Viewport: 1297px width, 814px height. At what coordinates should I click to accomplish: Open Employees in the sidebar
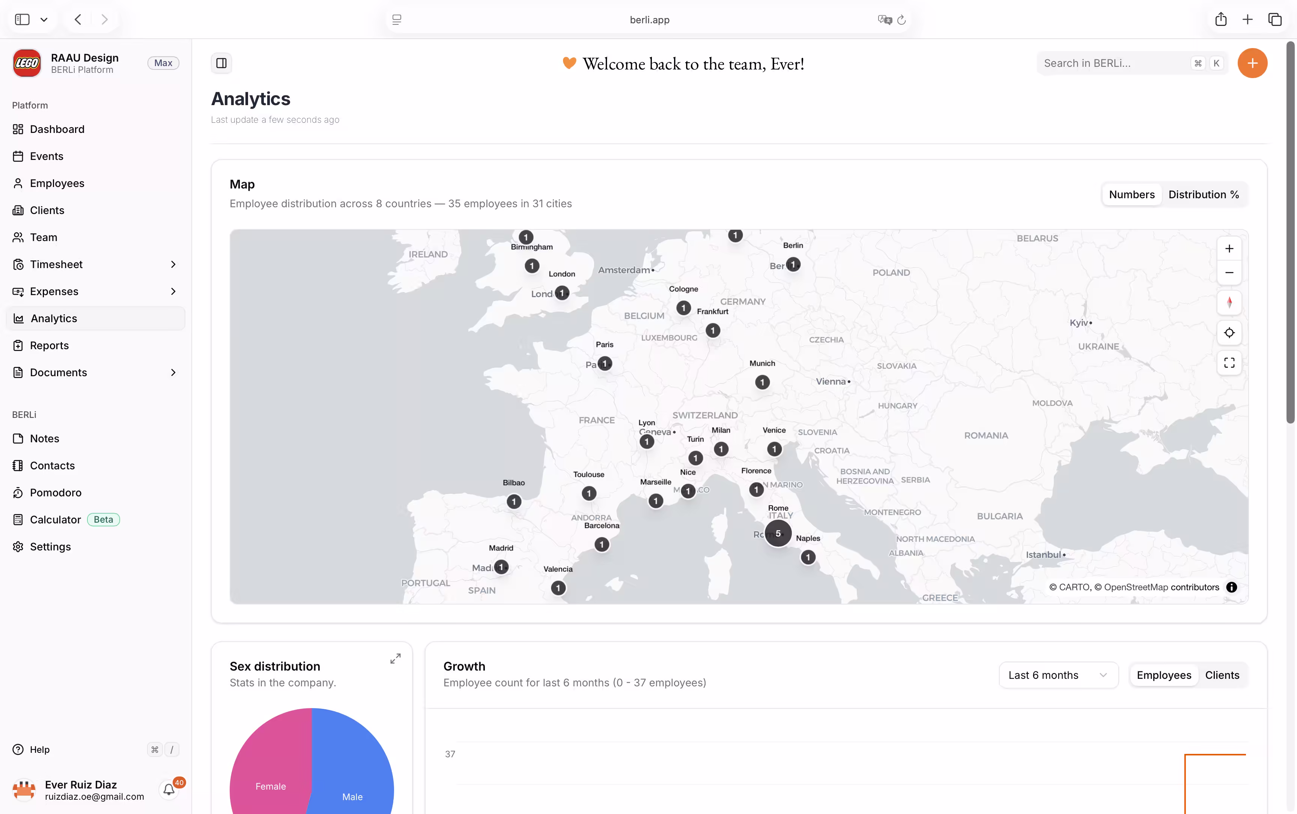[57, 183]
